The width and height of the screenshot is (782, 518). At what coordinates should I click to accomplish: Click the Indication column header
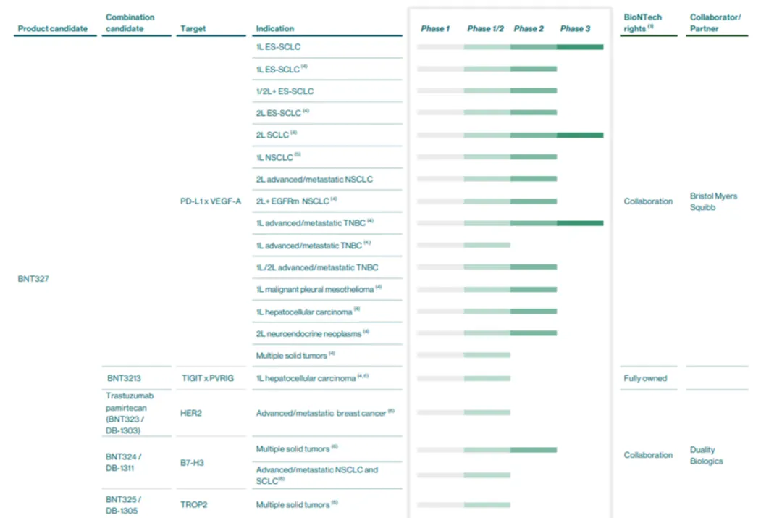(275, 29)
